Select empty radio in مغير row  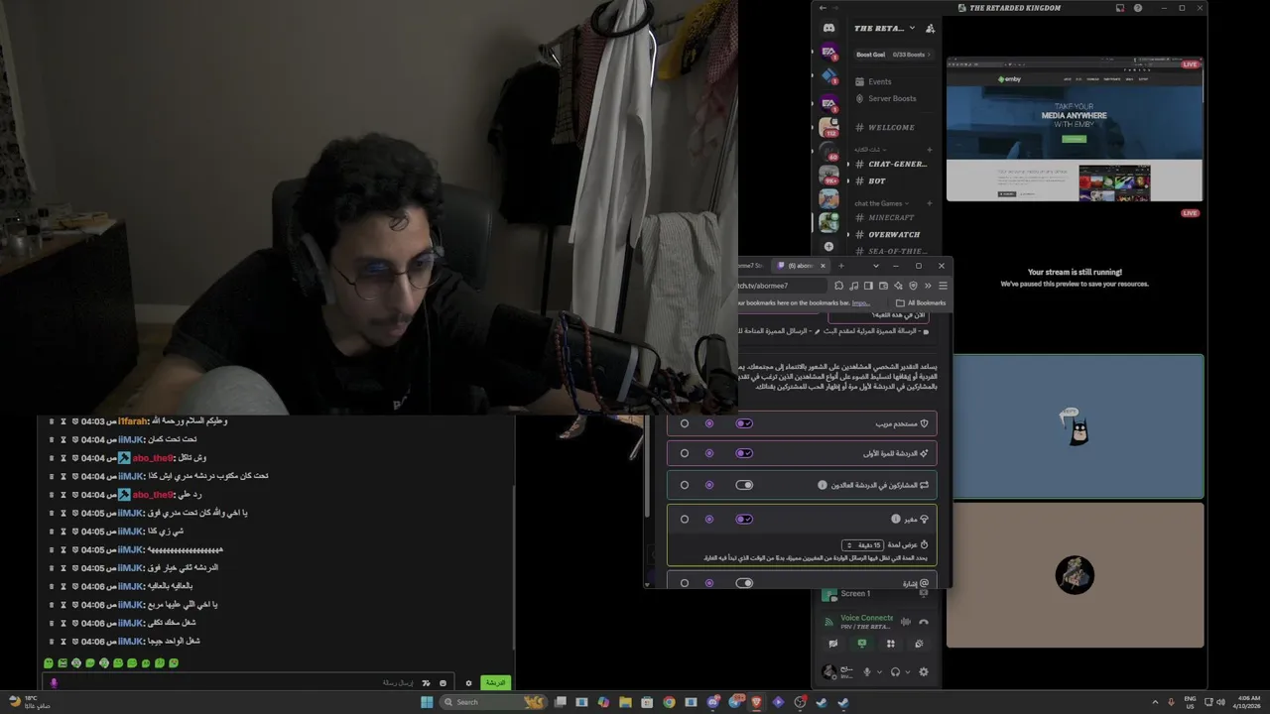[x=684, y=519]
